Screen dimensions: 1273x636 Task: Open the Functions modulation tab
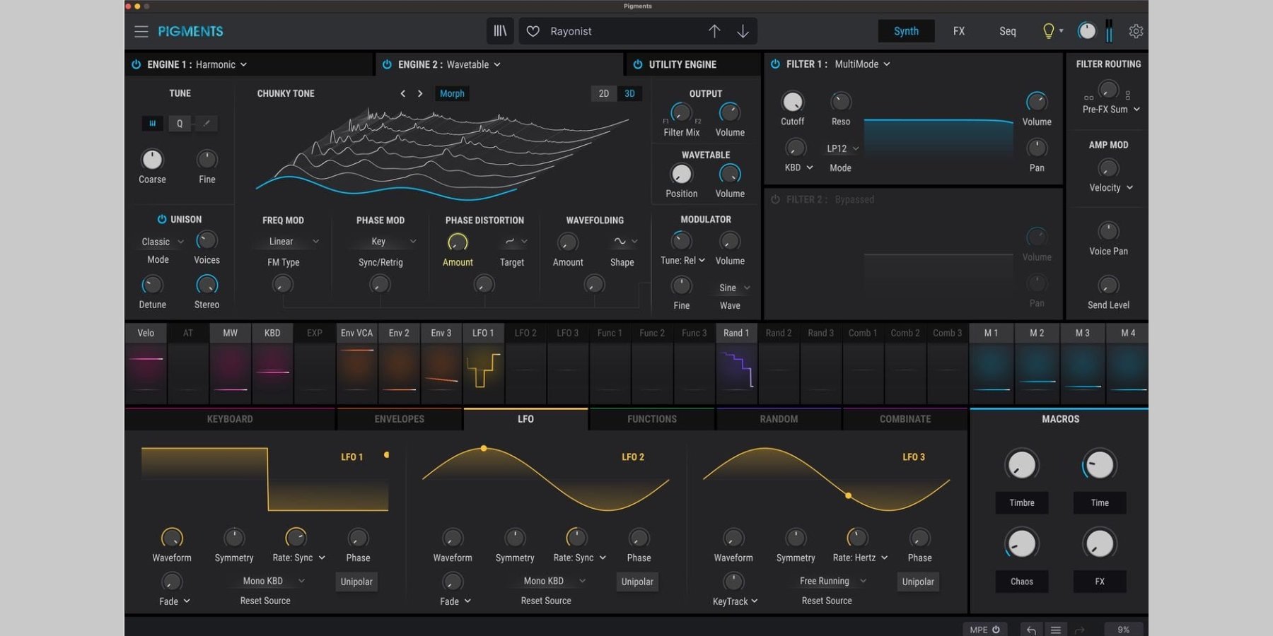tap(652, 419)
